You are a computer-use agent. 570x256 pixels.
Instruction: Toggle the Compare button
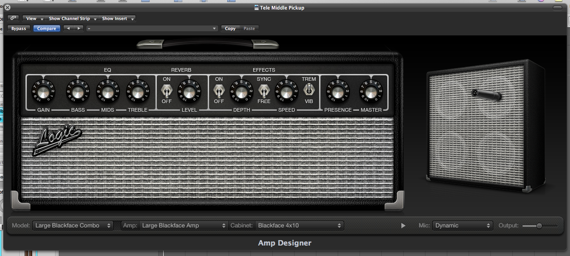[x=46, y=29]
